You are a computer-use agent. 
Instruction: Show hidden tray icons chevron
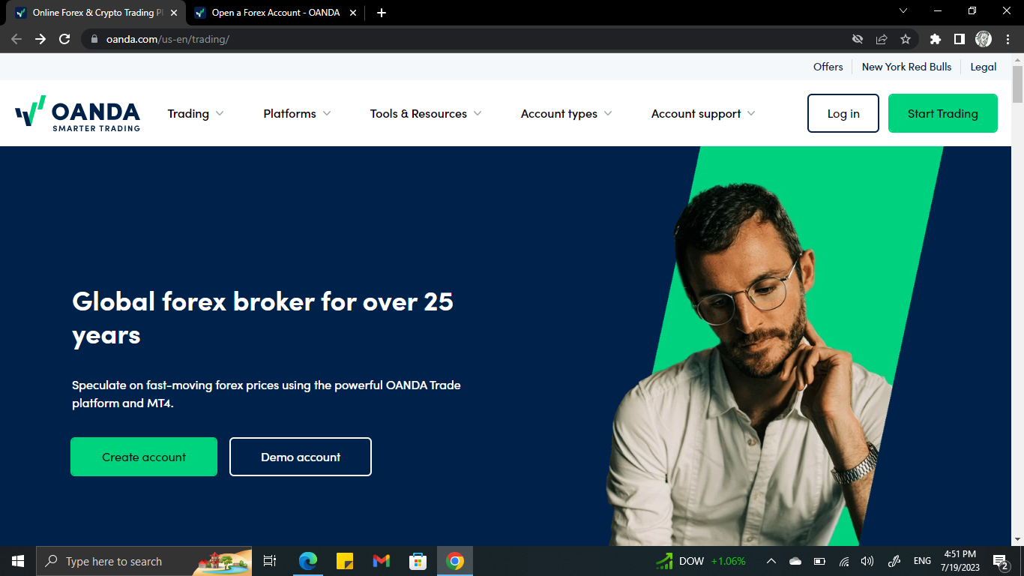click(x=771, y=561)
